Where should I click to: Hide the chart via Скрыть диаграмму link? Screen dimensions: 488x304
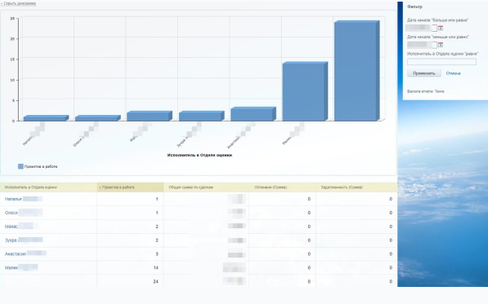[18, 4]
